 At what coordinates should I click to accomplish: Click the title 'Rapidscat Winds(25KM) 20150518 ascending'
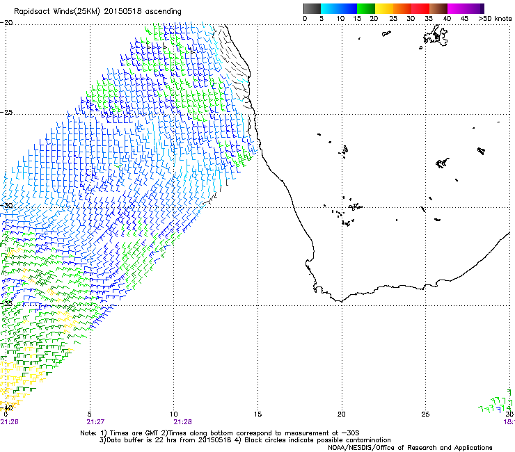pos(97,11)
